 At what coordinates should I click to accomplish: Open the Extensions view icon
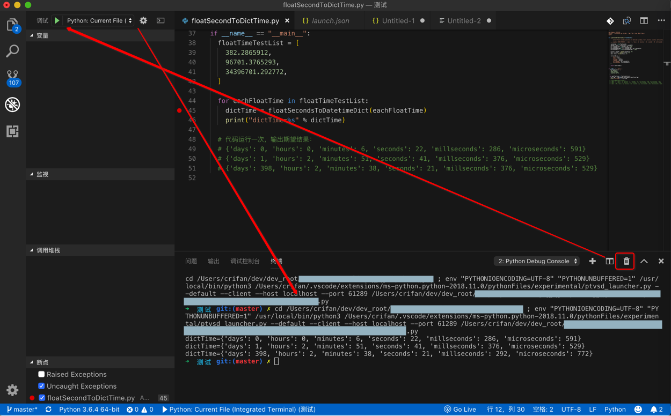point(12,131)
